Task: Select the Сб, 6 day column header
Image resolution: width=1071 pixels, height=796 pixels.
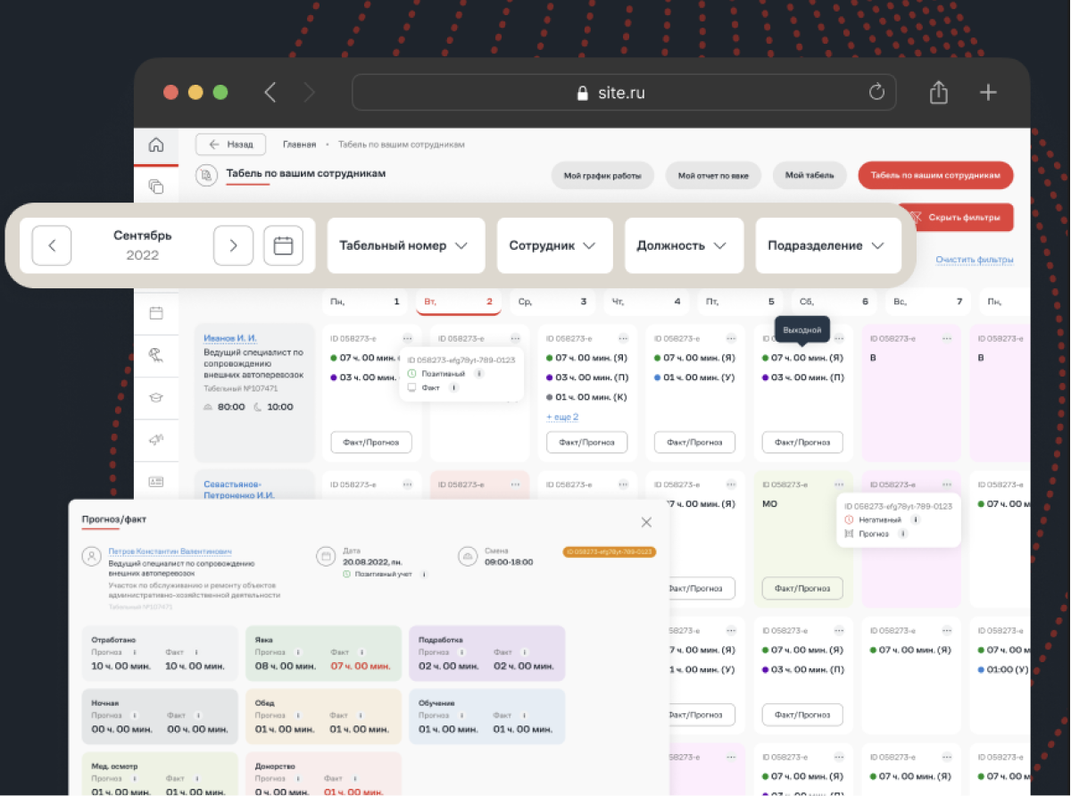Action: coord(834,302)
